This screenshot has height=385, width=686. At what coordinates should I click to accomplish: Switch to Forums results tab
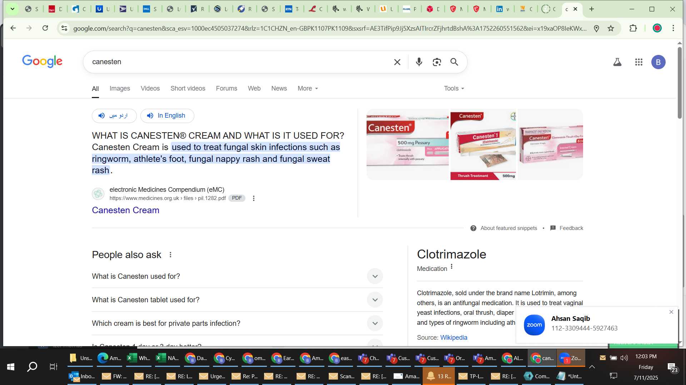(x=227, y=88)
